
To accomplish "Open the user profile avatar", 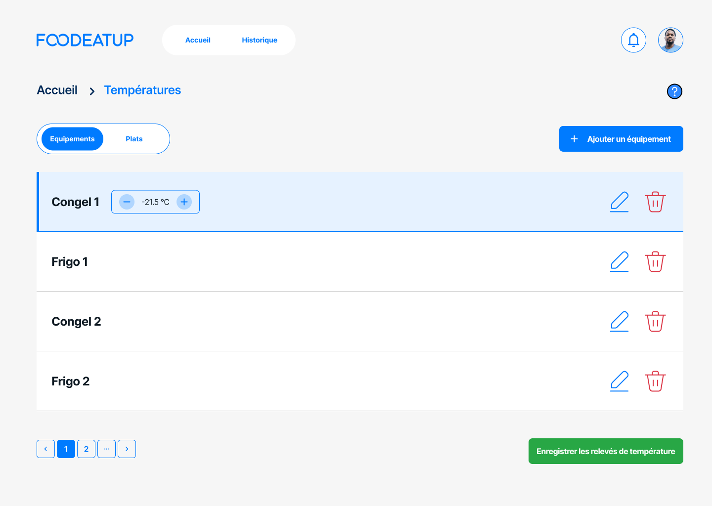I will 670,40.
